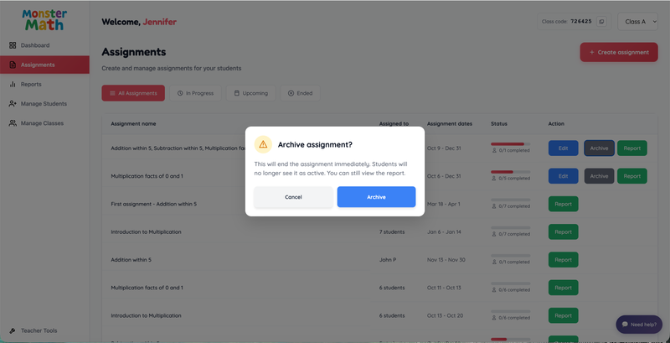The height and width of the screenshot is (343, 670).
Task: Click the Assignments document icon in sidebar
Action: pyautogui.click(x=13, y=65)
